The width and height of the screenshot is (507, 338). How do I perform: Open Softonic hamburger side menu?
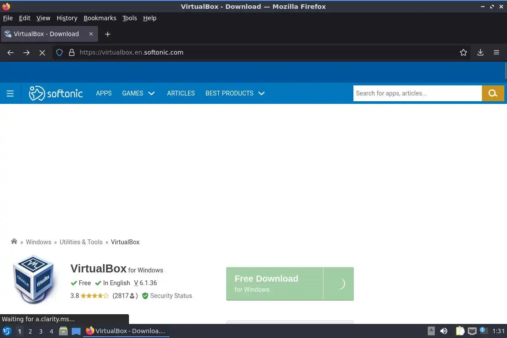pyautogui.click(x=11, y=93)
